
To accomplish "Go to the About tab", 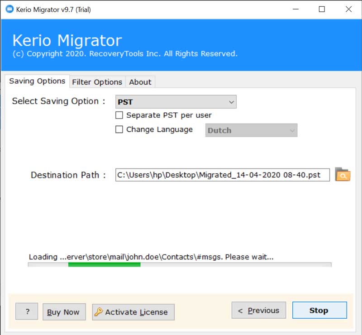I will [140, 82].
